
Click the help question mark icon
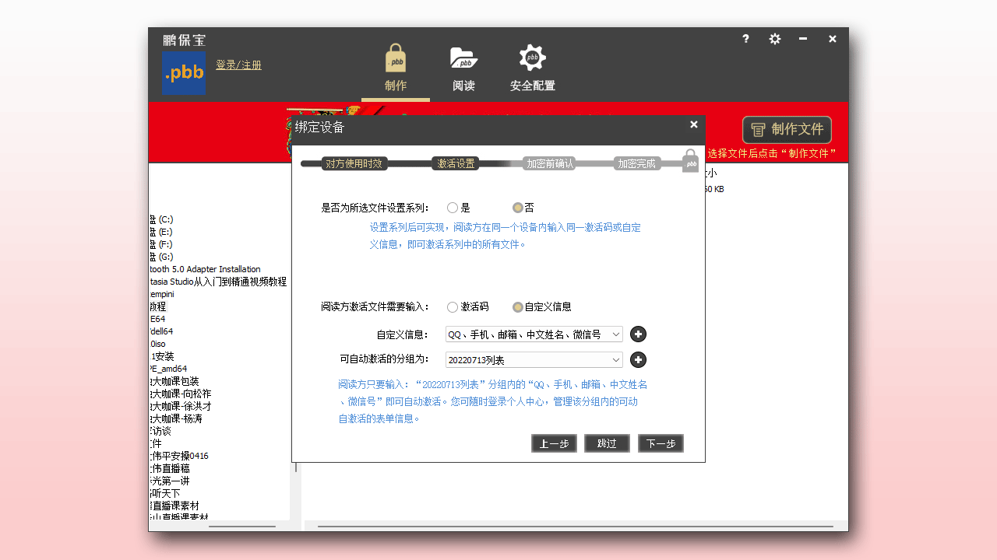pyautogui.click(x=745, y=38)
